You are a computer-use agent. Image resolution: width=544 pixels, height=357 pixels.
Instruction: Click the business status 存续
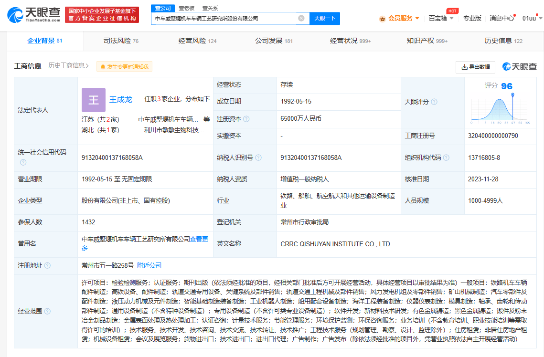[x=287, y=84]
